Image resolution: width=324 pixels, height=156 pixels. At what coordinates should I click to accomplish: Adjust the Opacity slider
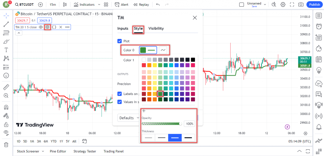pyautogui.click(x=162, y=124)
